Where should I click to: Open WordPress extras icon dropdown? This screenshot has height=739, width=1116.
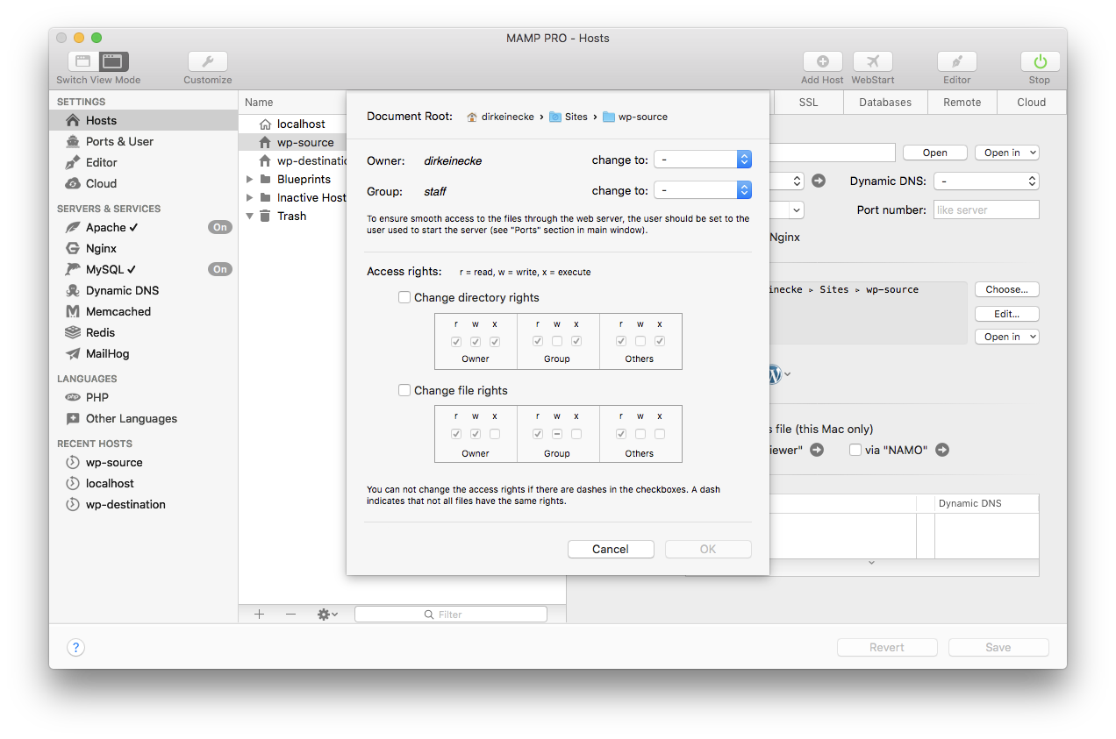[x=779, y=373]
